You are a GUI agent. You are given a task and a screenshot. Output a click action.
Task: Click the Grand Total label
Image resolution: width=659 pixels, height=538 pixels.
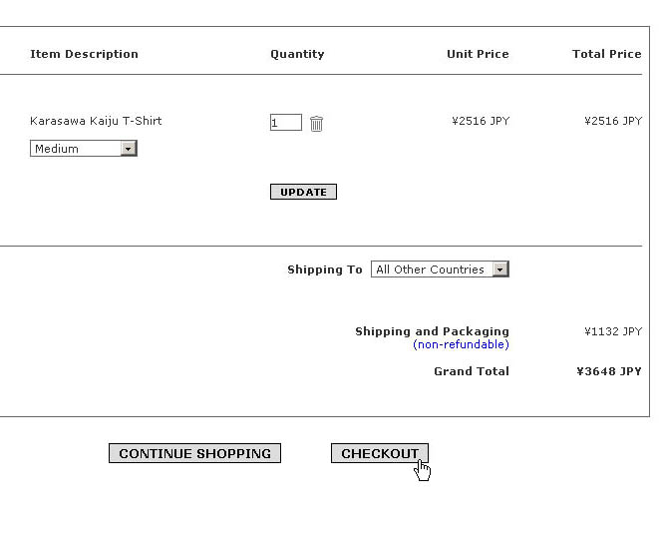coord(472,371)
